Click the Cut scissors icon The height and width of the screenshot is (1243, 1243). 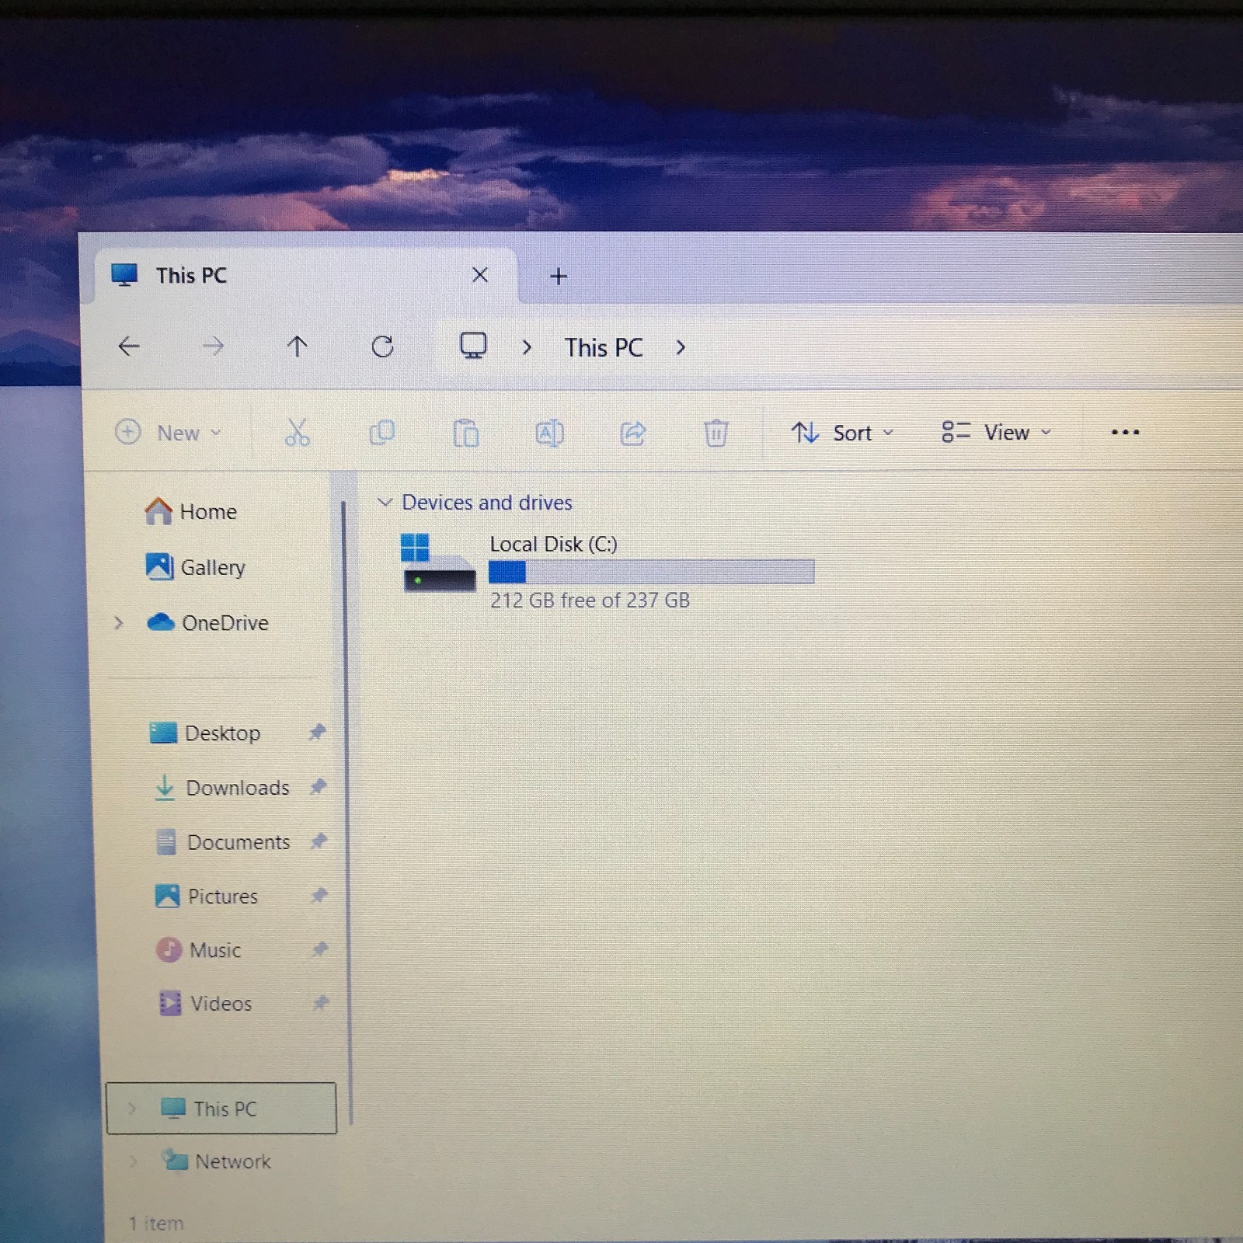tap(297, 432)
